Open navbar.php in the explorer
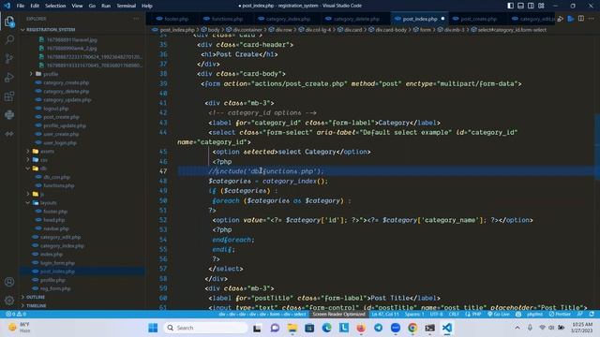Viewport: 600px width, 337px height. click(x=56, y=228)
